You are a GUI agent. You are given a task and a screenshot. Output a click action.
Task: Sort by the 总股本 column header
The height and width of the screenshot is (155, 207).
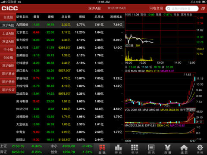(x=99, y=17)
